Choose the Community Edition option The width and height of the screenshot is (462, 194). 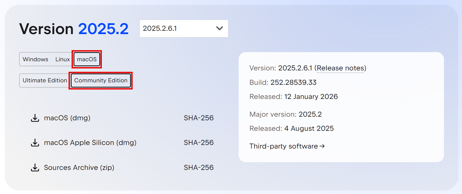101,80
